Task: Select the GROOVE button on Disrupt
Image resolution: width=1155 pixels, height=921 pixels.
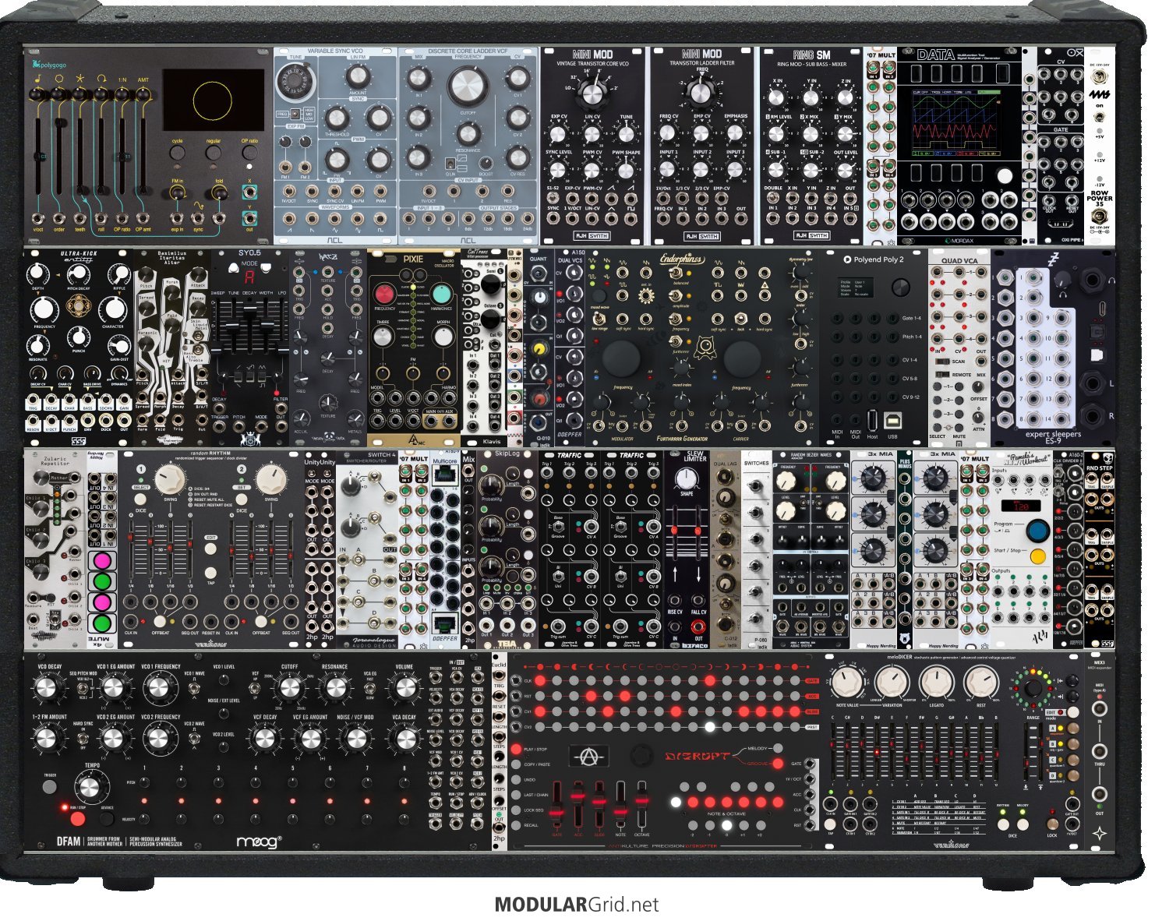Action: [777, 764]
